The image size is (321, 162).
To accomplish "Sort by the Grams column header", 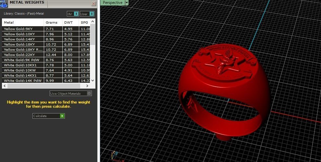I will point(53,22).
